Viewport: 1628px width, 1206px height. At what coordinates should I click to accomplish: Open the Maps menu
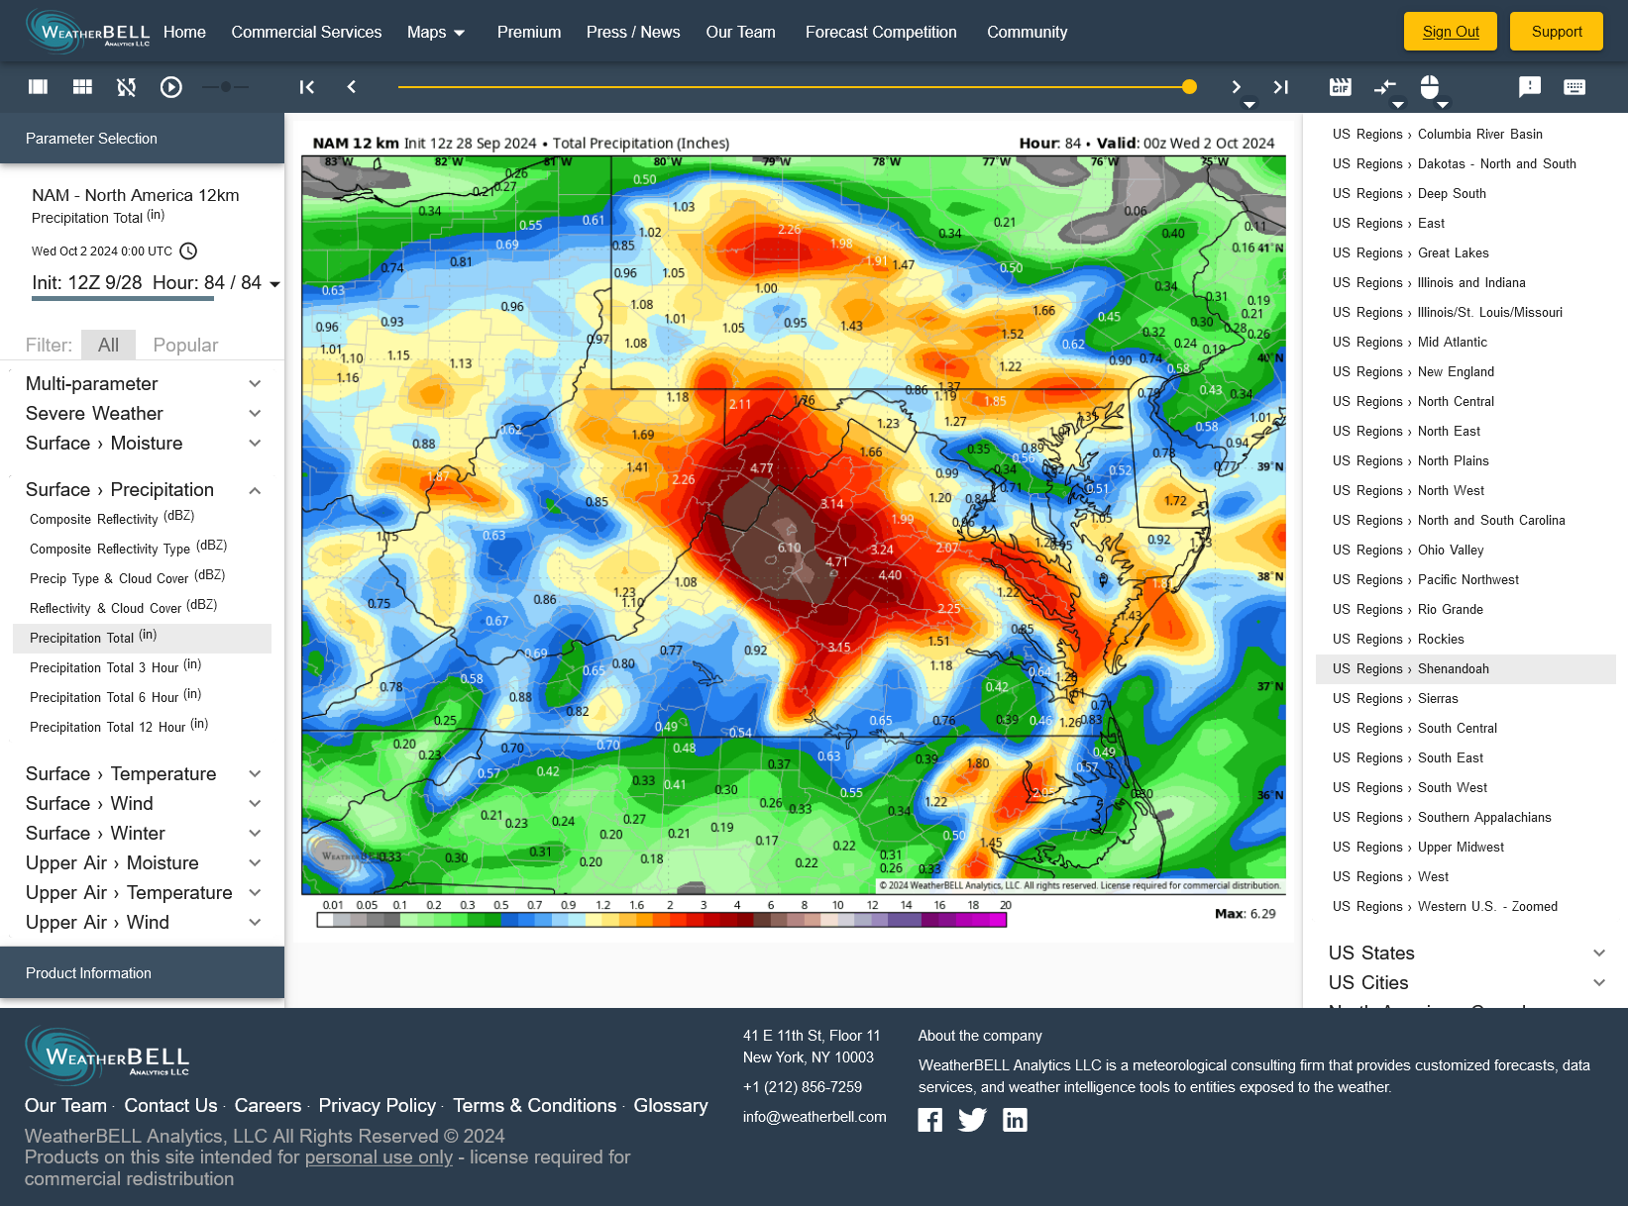coord(436,32)
